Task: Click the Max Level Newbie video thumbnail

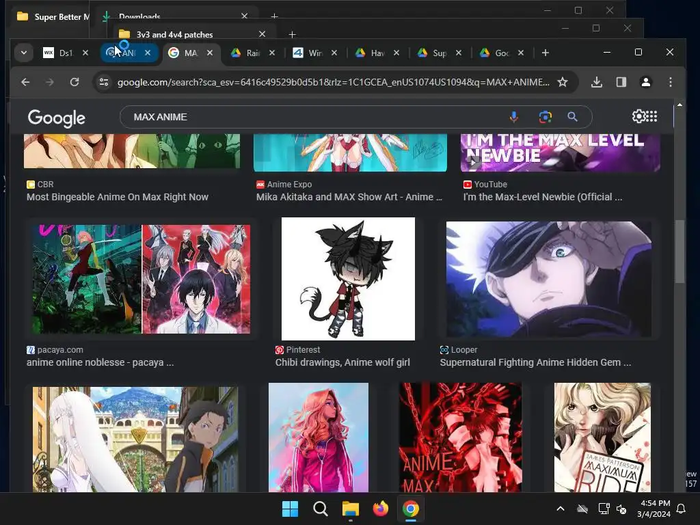Action: 561,152
